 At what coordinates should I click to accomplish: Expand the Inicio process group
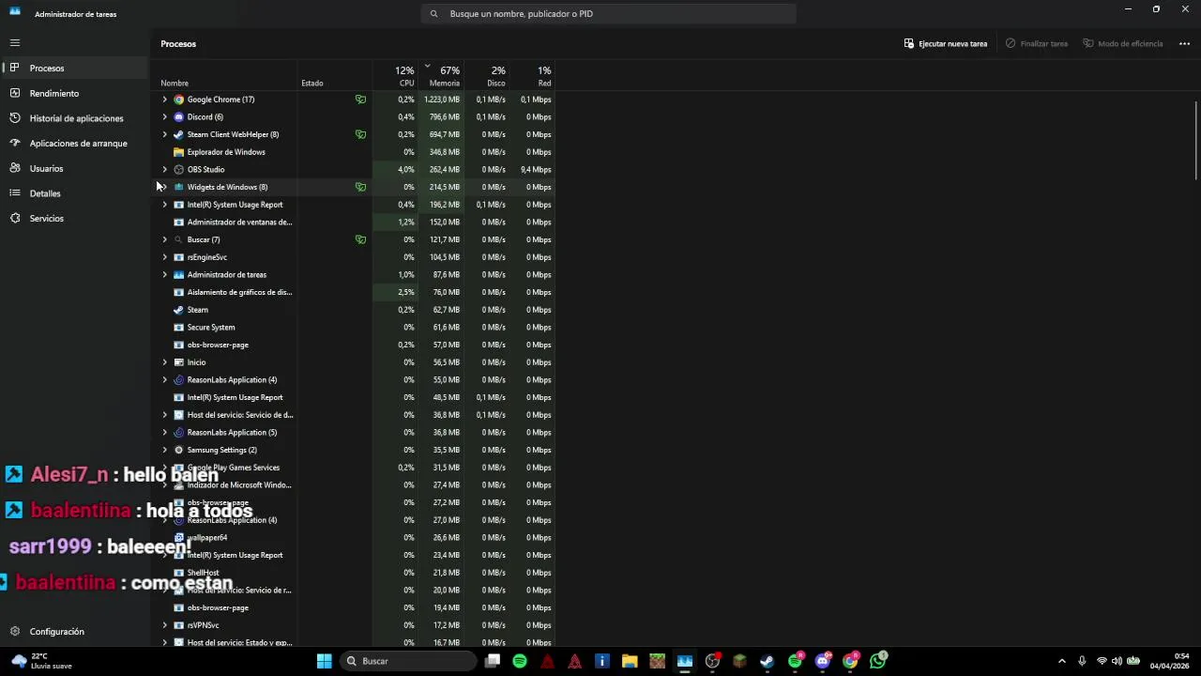tap(165, 362)
